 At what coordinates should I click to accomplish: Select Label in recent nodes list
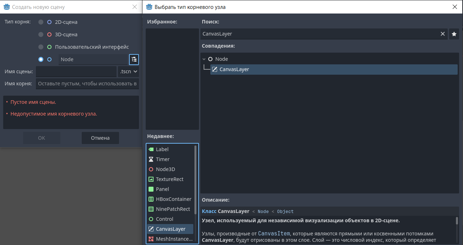click(162, 149)
